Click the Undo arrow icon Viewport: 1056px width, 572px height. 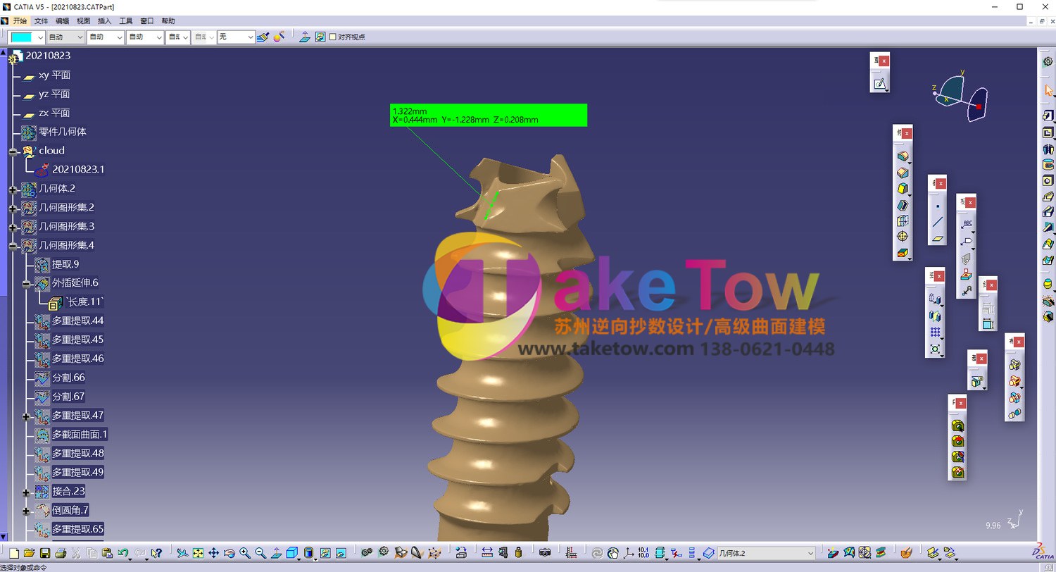click(x=123, y=553)
